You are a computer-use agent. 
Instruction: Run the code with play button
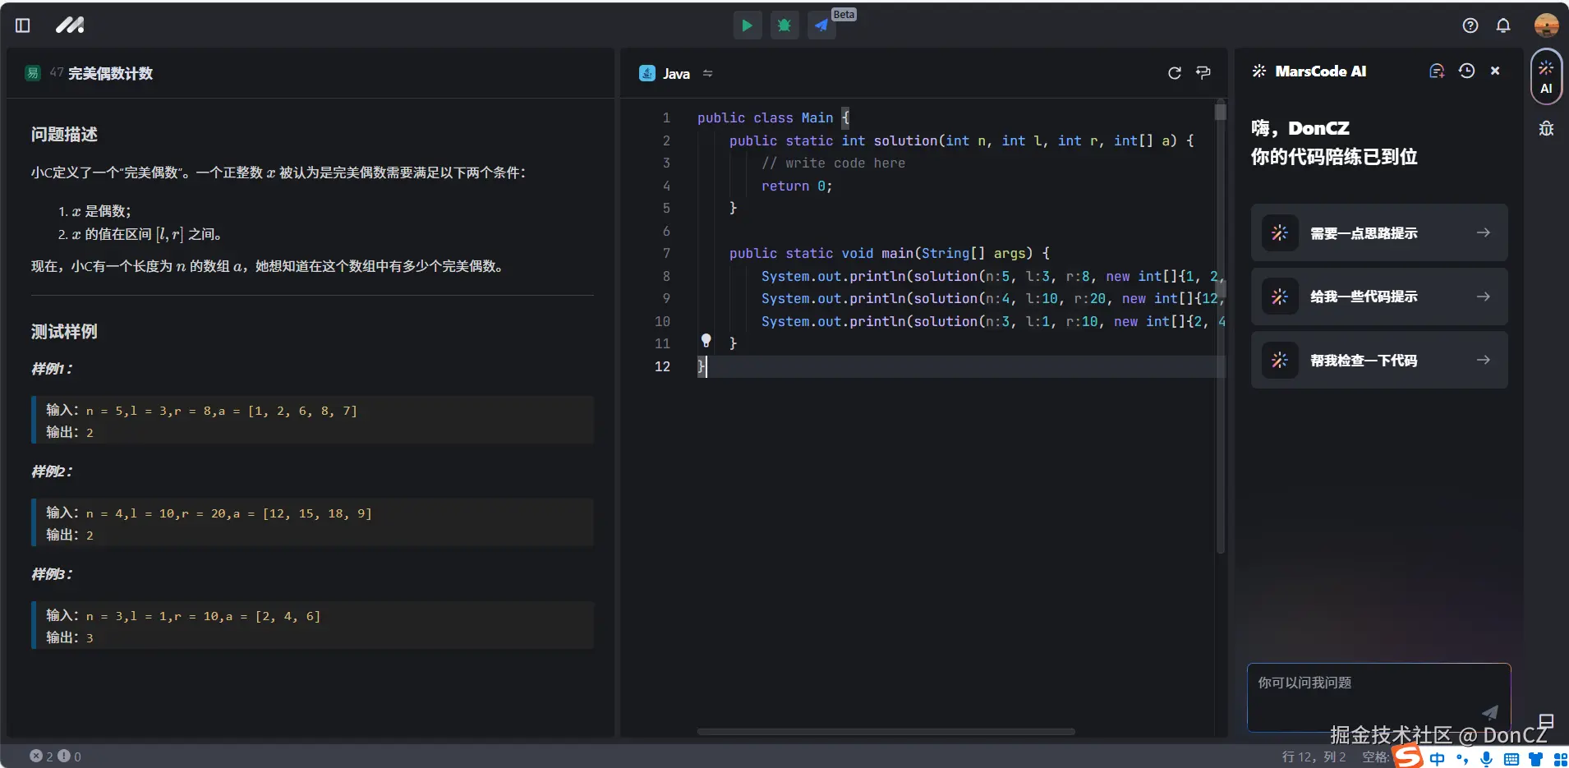pyautogui.click(x=747, y=25)
